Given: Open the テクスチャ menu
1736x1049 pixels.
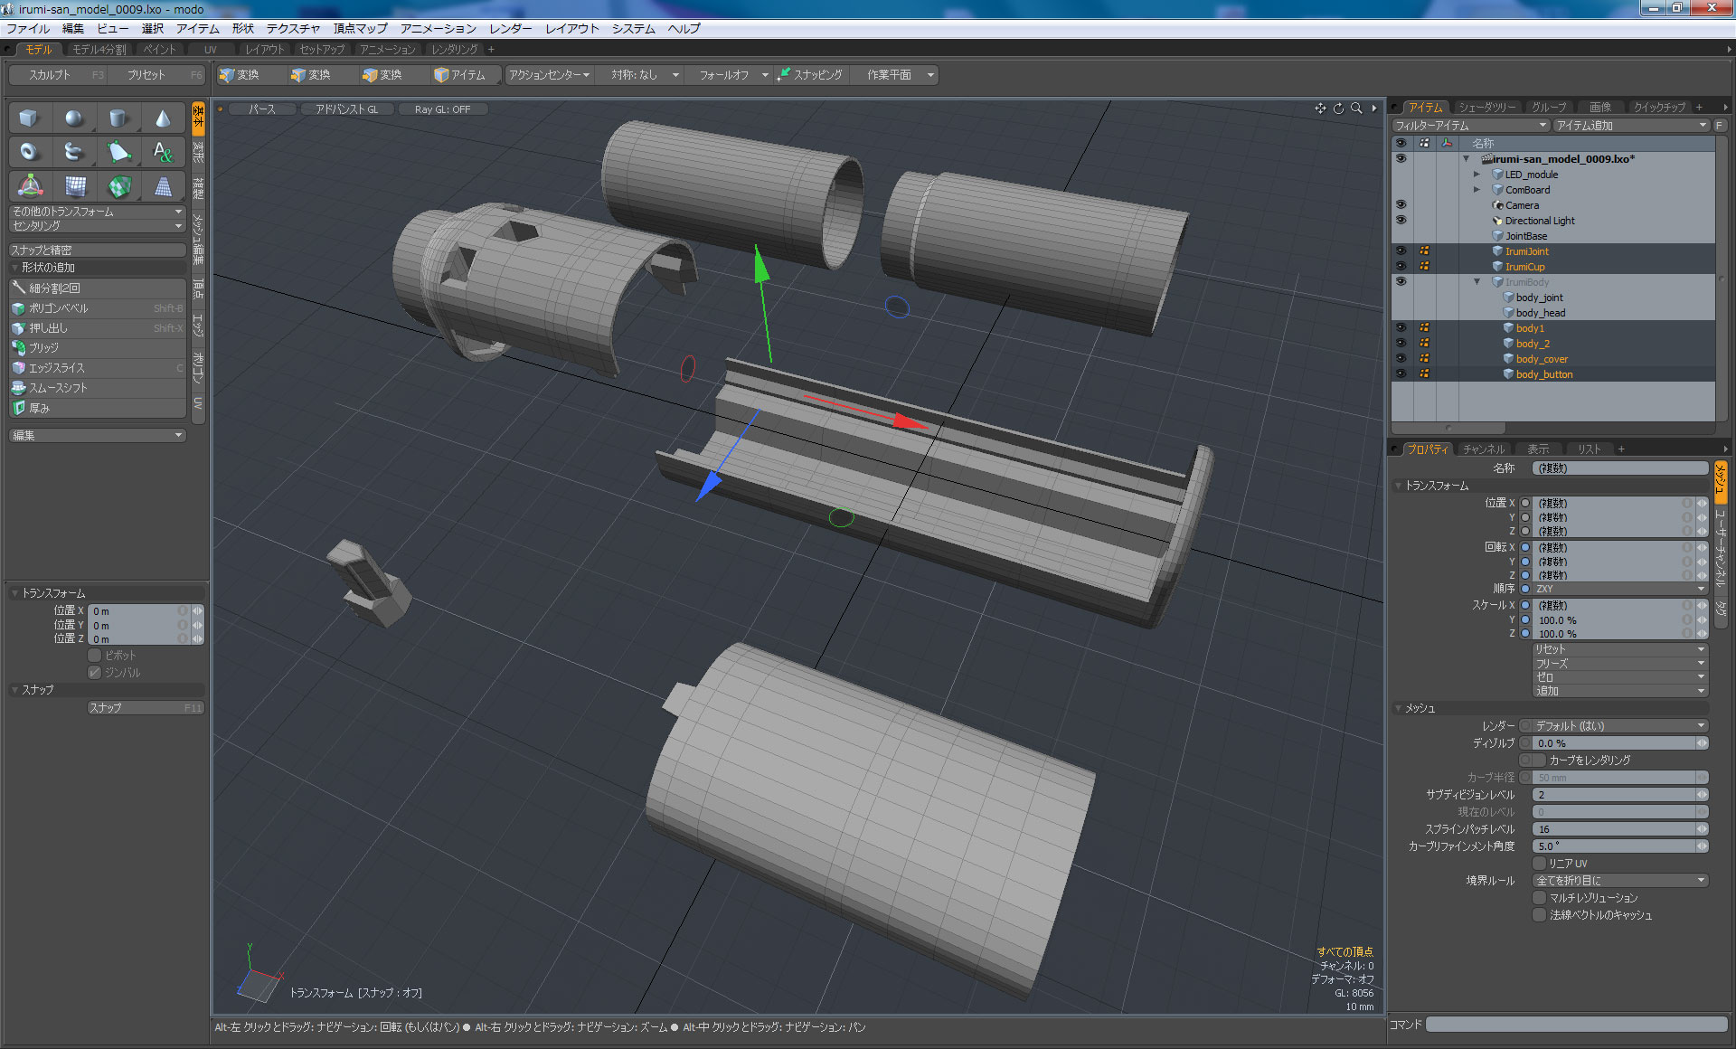Looking at the screenshot, I should tap(293, 29).
